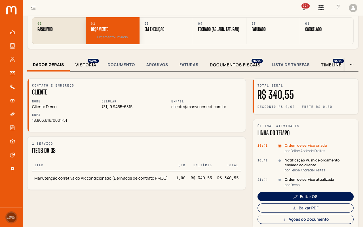Click the Many Connect company avatar
The image size is (363, 227).
coord(11,217)
